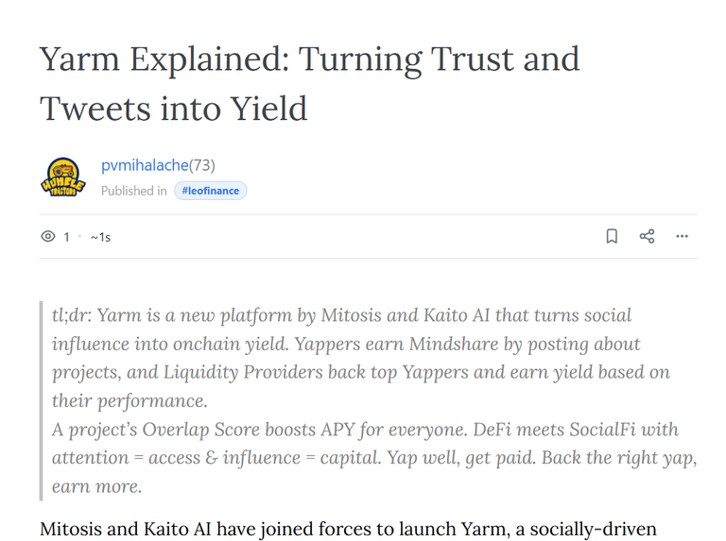726x541 pixels.
Task: Click the view count number 1
Action: (x=67, y=237)
